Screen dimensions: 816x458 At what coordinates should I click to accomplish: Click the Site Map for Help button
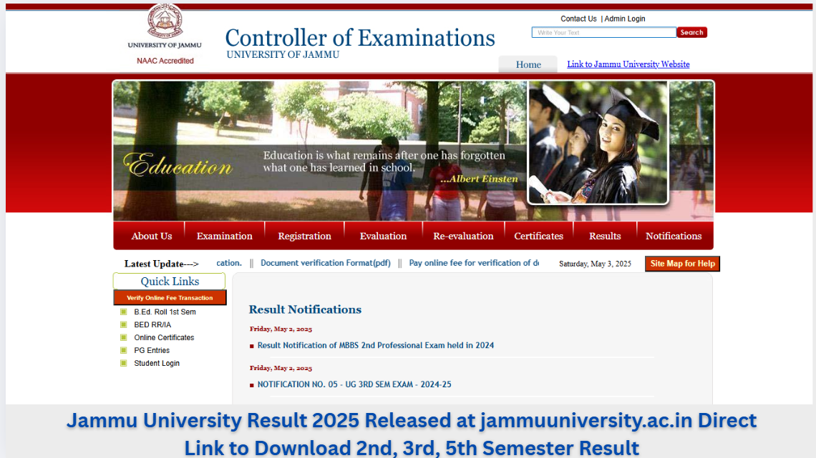click(x=682, y=263)
